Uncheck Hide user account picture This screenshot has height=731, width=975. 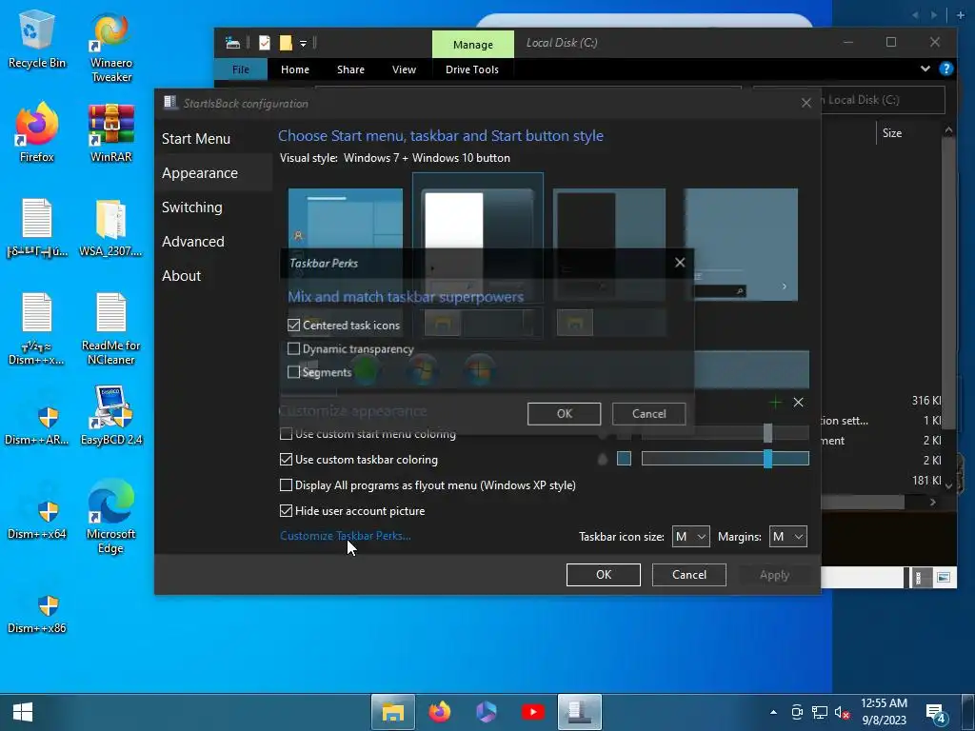[286, 510]
